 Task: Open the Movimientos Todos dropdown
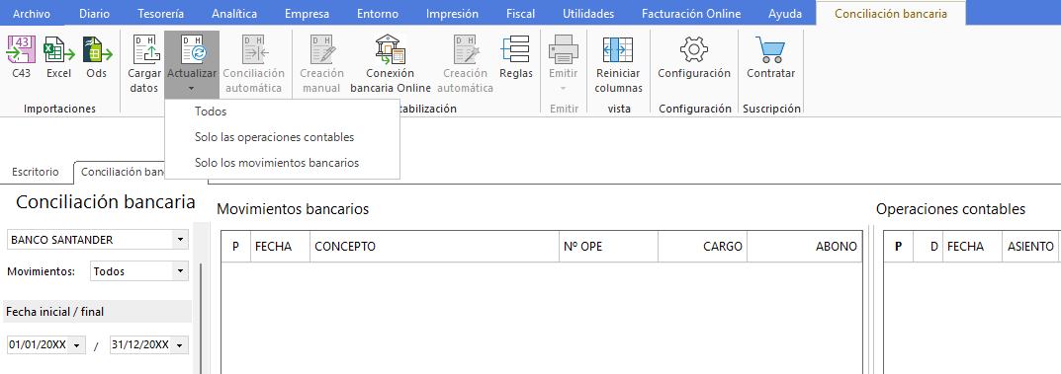click(180, 271)
